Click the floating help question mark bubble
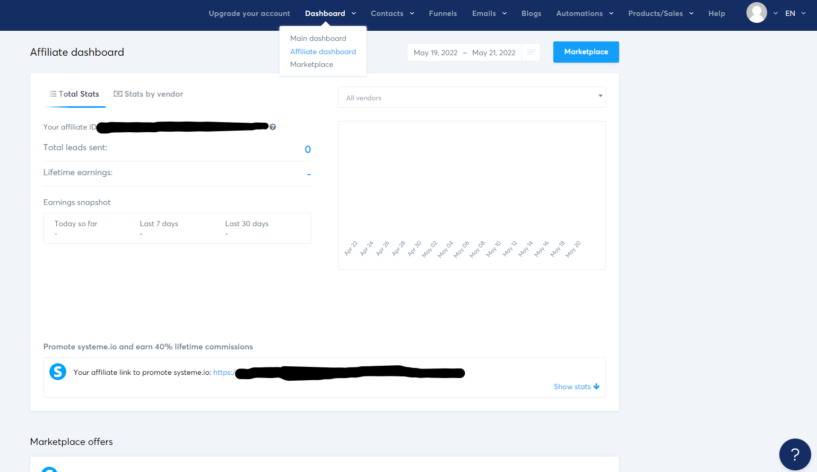Viewport: 817px width, 472px height. point(795,454)
